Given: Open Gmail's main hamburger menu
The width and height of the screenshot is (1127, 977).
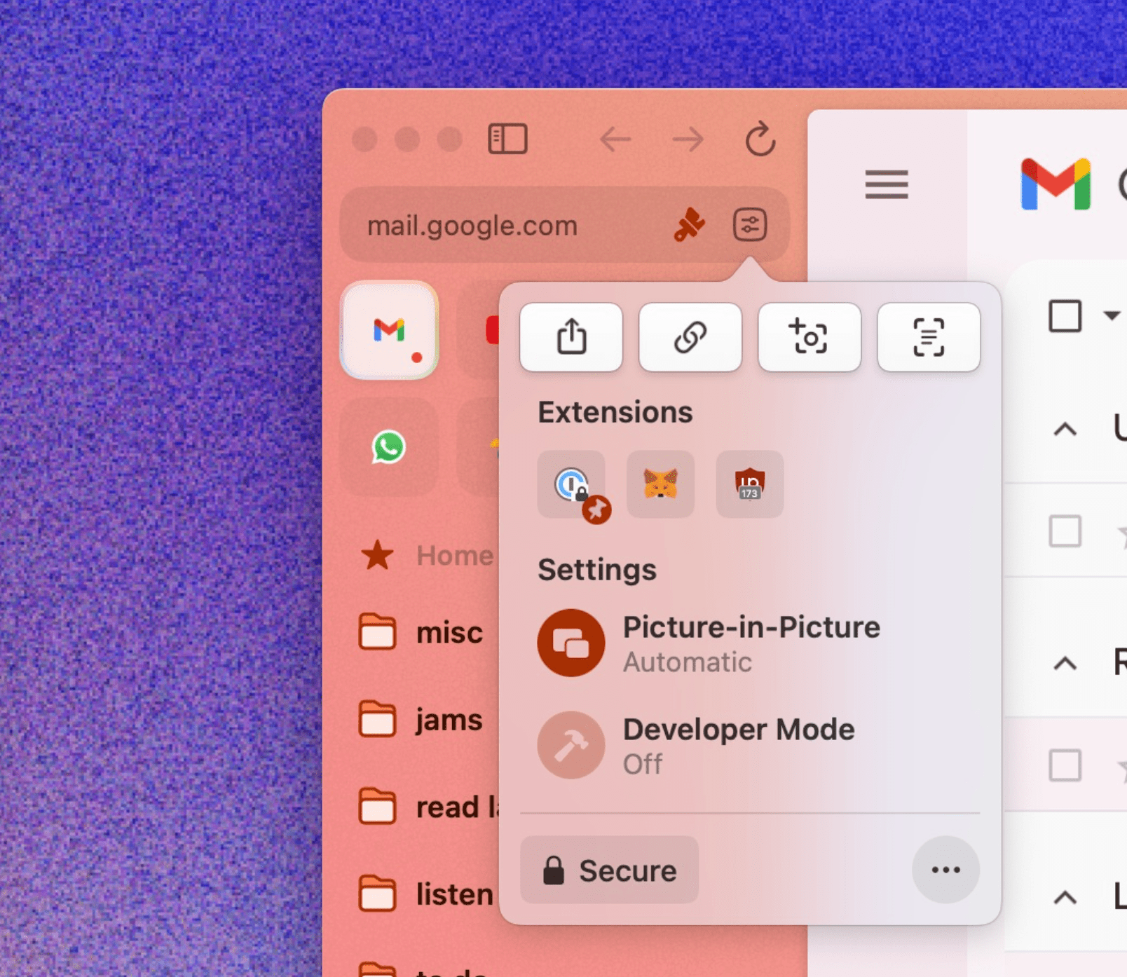Looking at the screenshot, I should coord(887,184).
